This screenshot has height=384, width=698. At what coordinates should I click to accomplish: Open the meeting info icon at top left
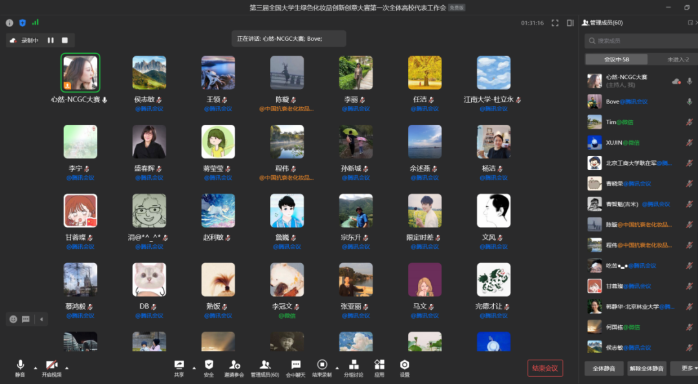tap(9, 23)
